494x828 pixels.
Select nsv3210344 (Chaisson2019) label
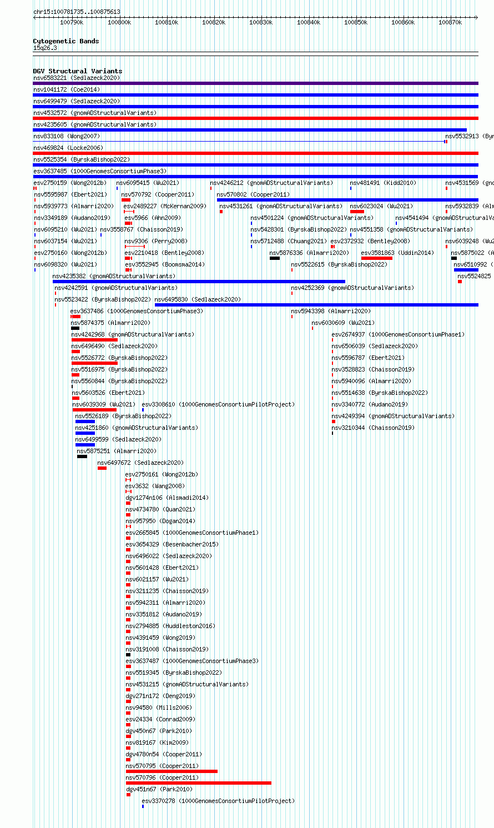pyautogui.click(x=373, y=428)
